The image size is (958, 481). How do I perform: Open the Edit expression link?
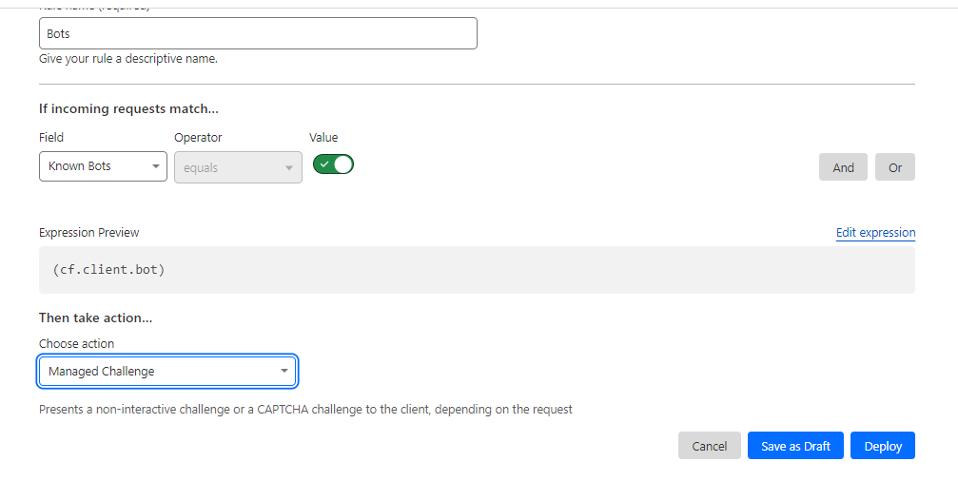(875, 233)
